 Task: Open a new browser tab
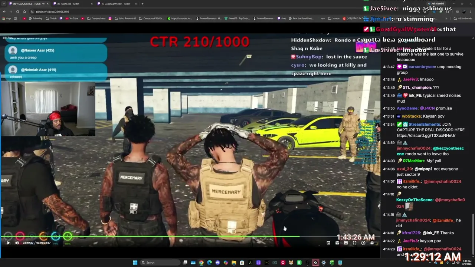[142, 4]
